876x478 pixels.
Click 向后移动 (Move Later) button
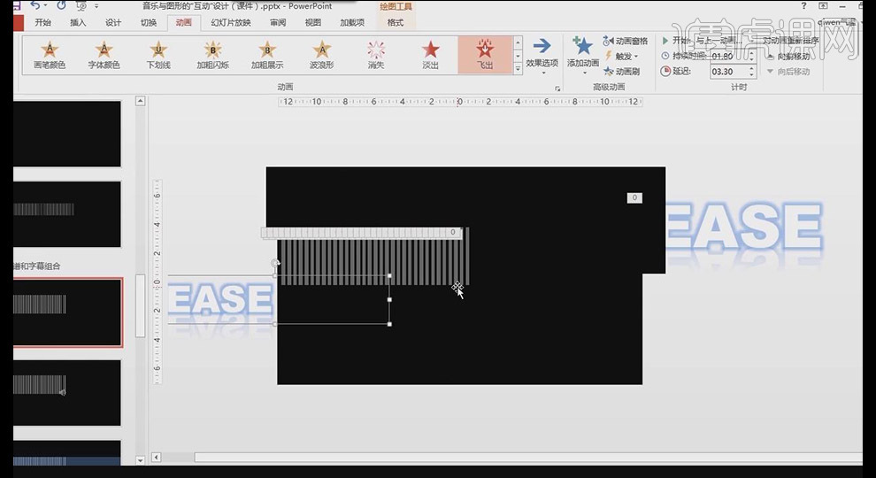(788, 71)
